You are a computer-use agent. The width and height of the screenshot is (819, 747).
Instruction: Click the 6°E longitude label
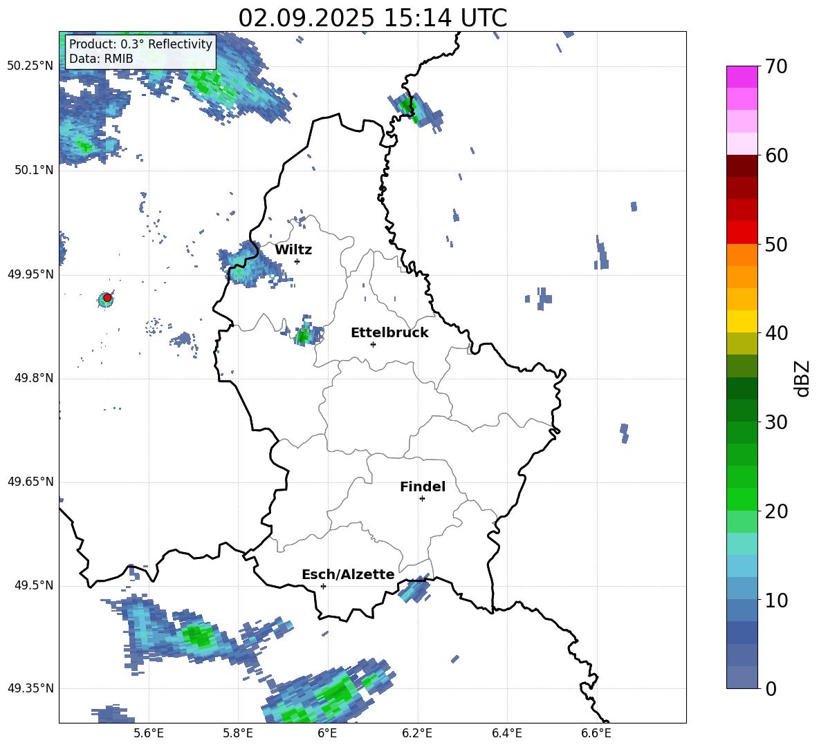(x=327, y=733)
